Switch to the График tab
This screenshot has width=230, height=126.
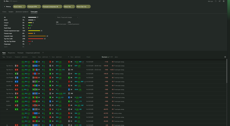click(x=11, y=12)
